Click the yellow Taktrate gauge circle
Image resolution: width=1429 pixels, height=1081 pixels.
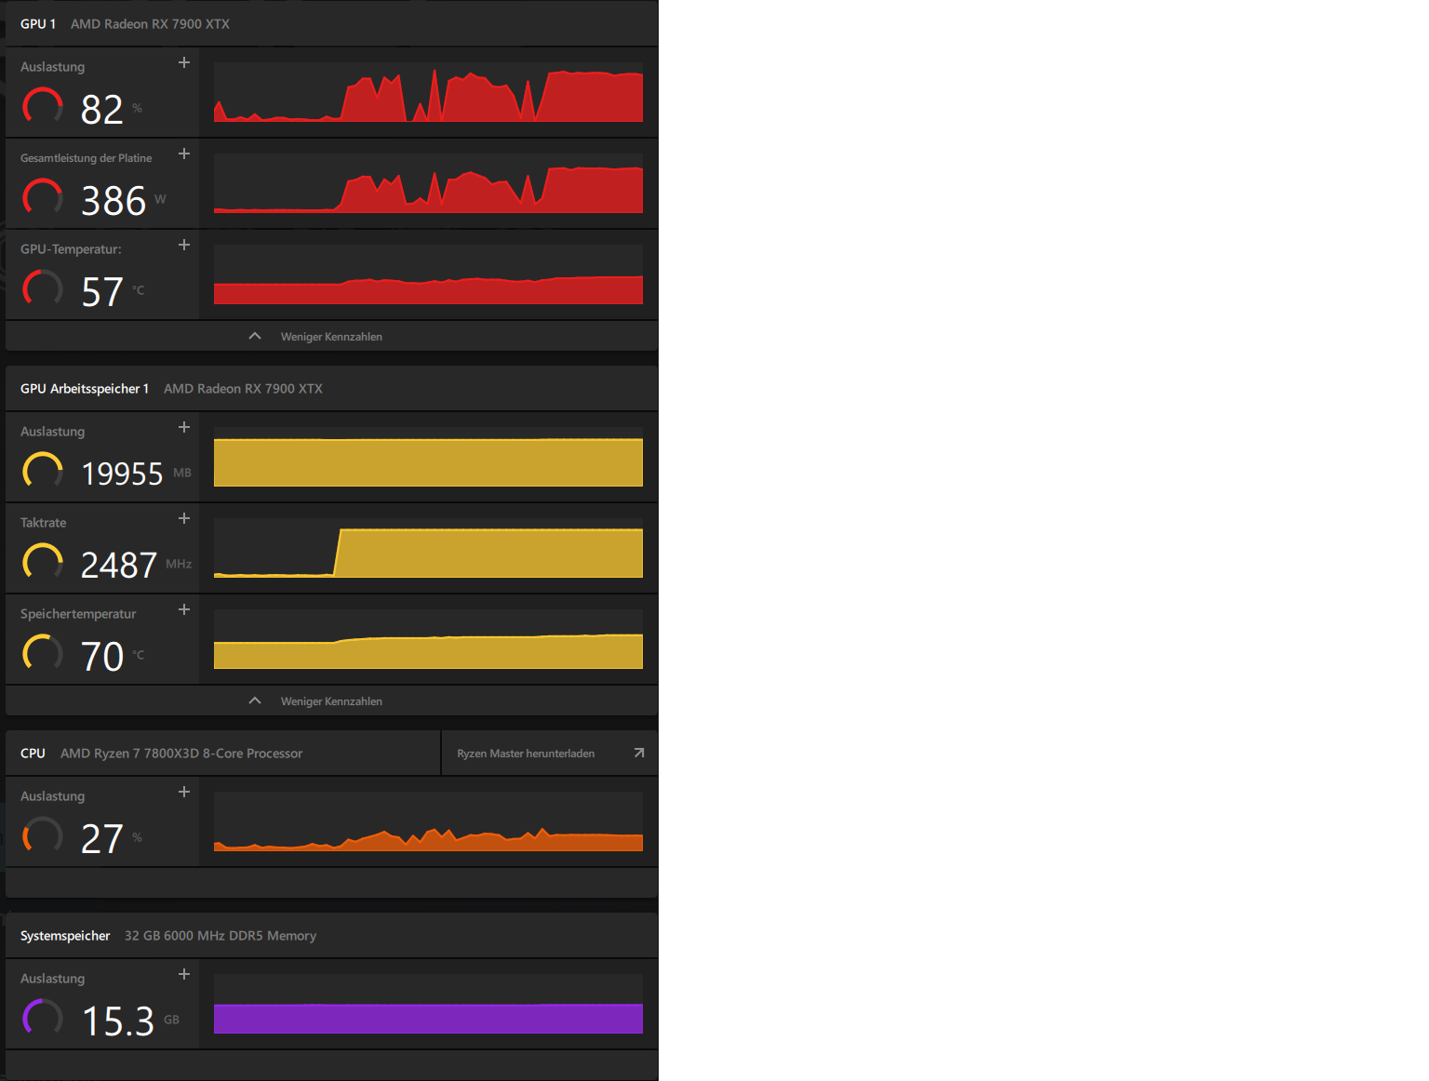[43, 562]
